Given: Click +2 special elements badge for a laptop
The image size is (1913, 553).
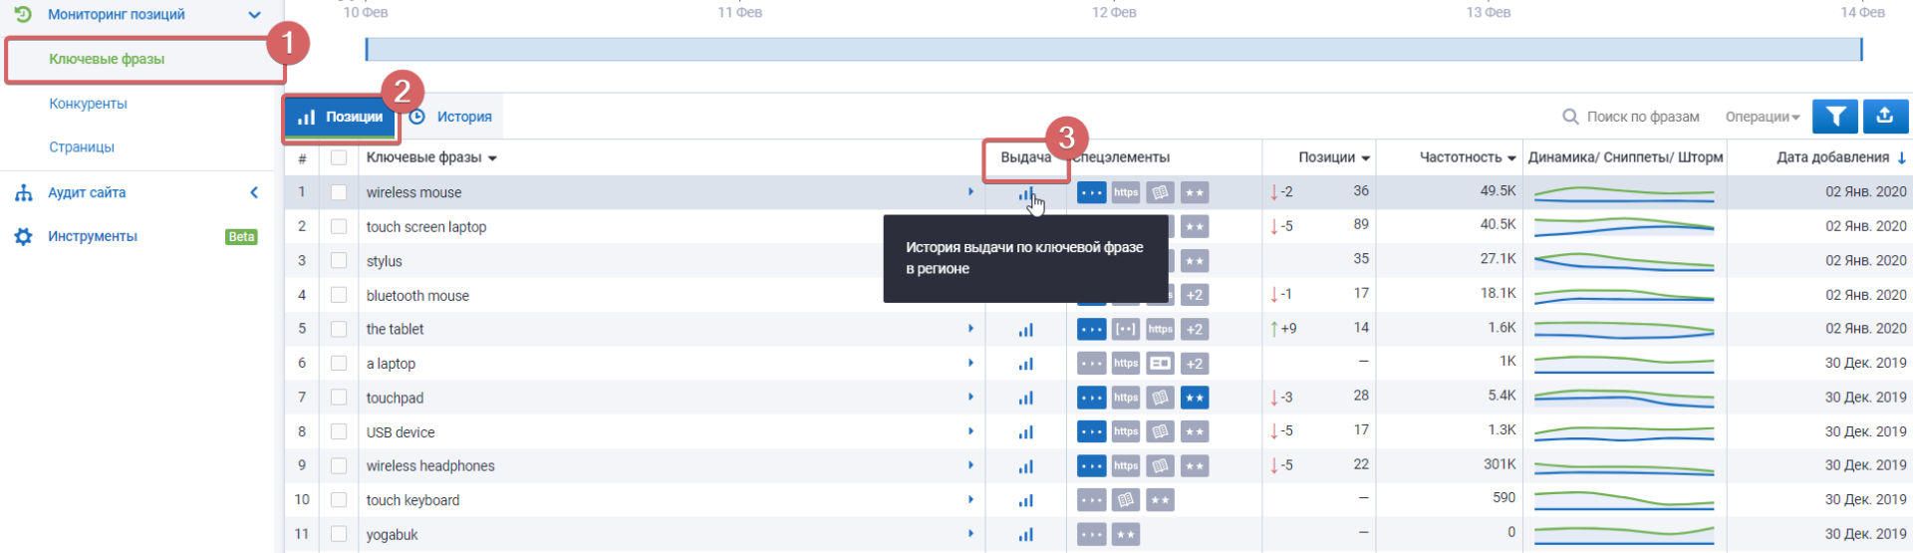Looking at the screenshot, I should [1194, 364].
